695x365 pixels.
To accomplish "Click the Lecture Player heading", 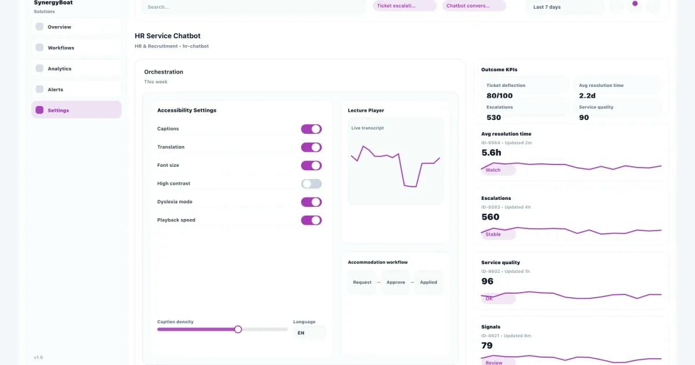I will (366, 111).
